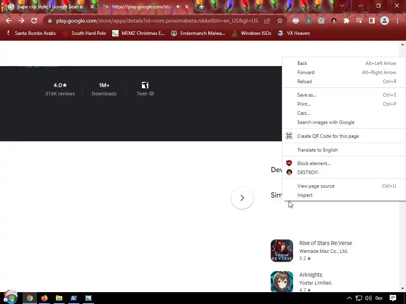Click the gray 's' extension icon
This screenshot has height=304, width=406.
308,21
